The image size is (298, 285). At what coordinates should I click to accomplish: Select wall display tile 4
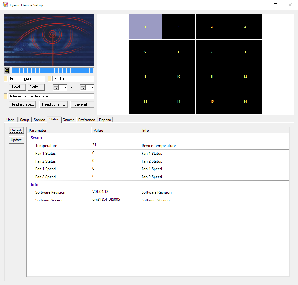245,27
